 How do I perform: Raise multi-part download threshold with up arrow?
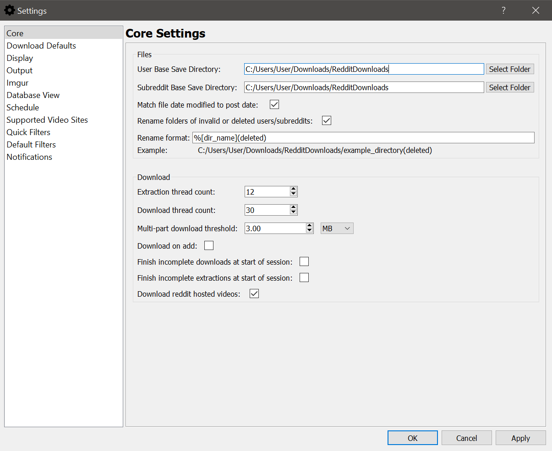click(310, 226)
